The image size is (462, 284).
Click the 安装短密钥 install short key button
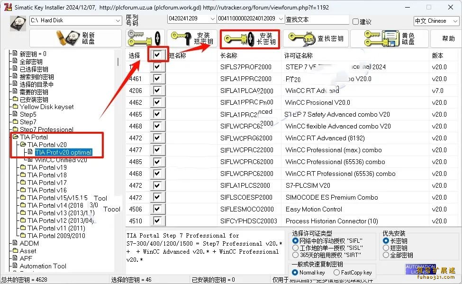[192, 38]
